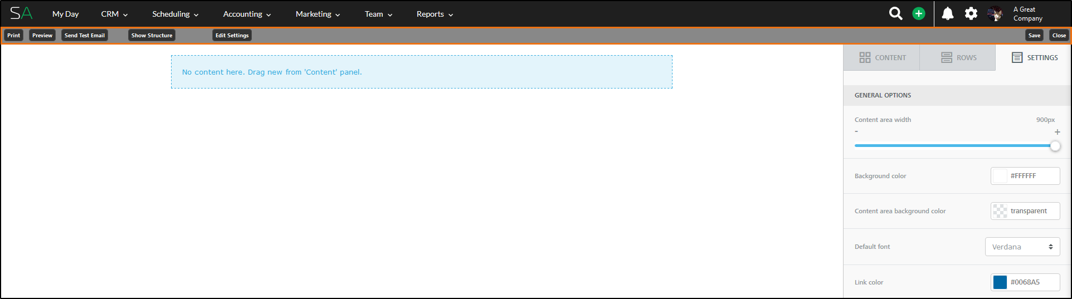Click the Preview button
This screenshot has height=299, width=1072.
(42, 35)
